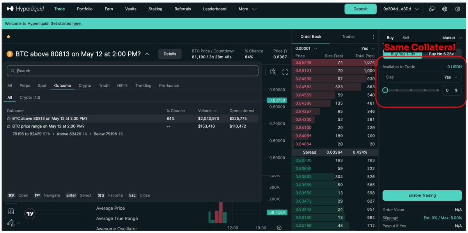Click the percentage value box showing 0 %
The image size is (468, 233).
pos(452,90)
